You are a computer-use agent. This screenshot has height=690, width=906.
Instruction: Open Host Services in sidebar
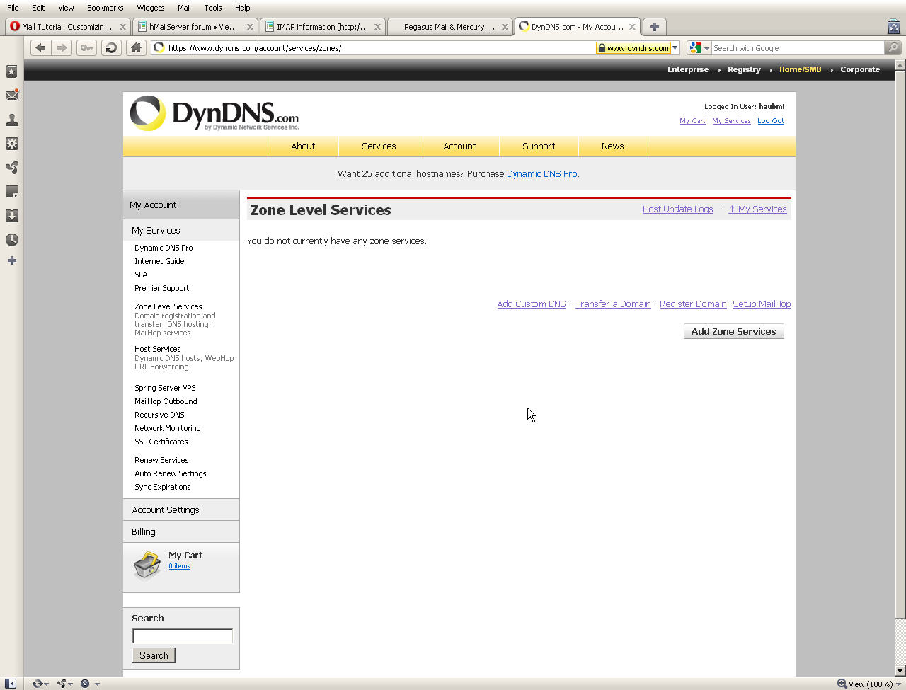tap(158, 349)
